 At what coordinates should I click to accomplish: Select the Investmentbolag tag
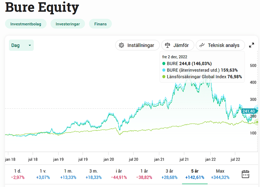click(26, 24)
